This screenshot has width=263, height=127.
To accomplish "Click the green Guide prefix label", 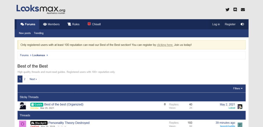I will 37,104.
